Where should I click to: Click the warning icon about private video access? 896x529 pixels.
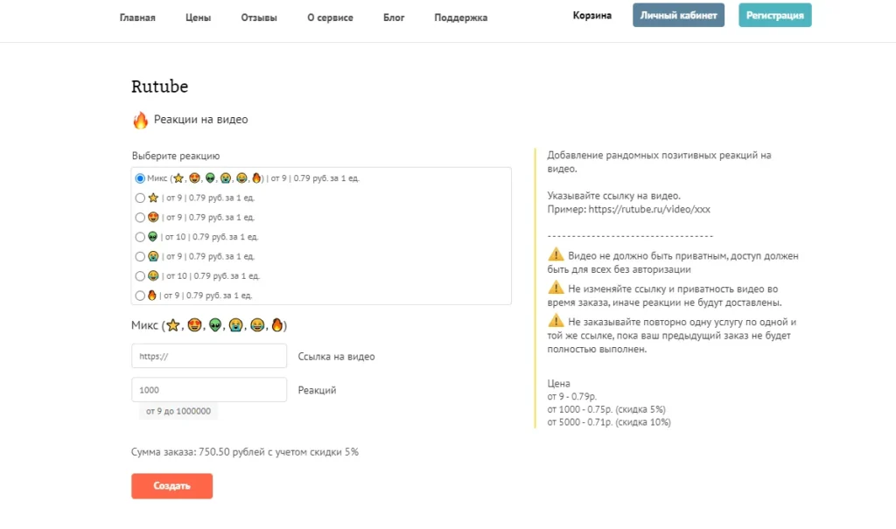point(556,254)
